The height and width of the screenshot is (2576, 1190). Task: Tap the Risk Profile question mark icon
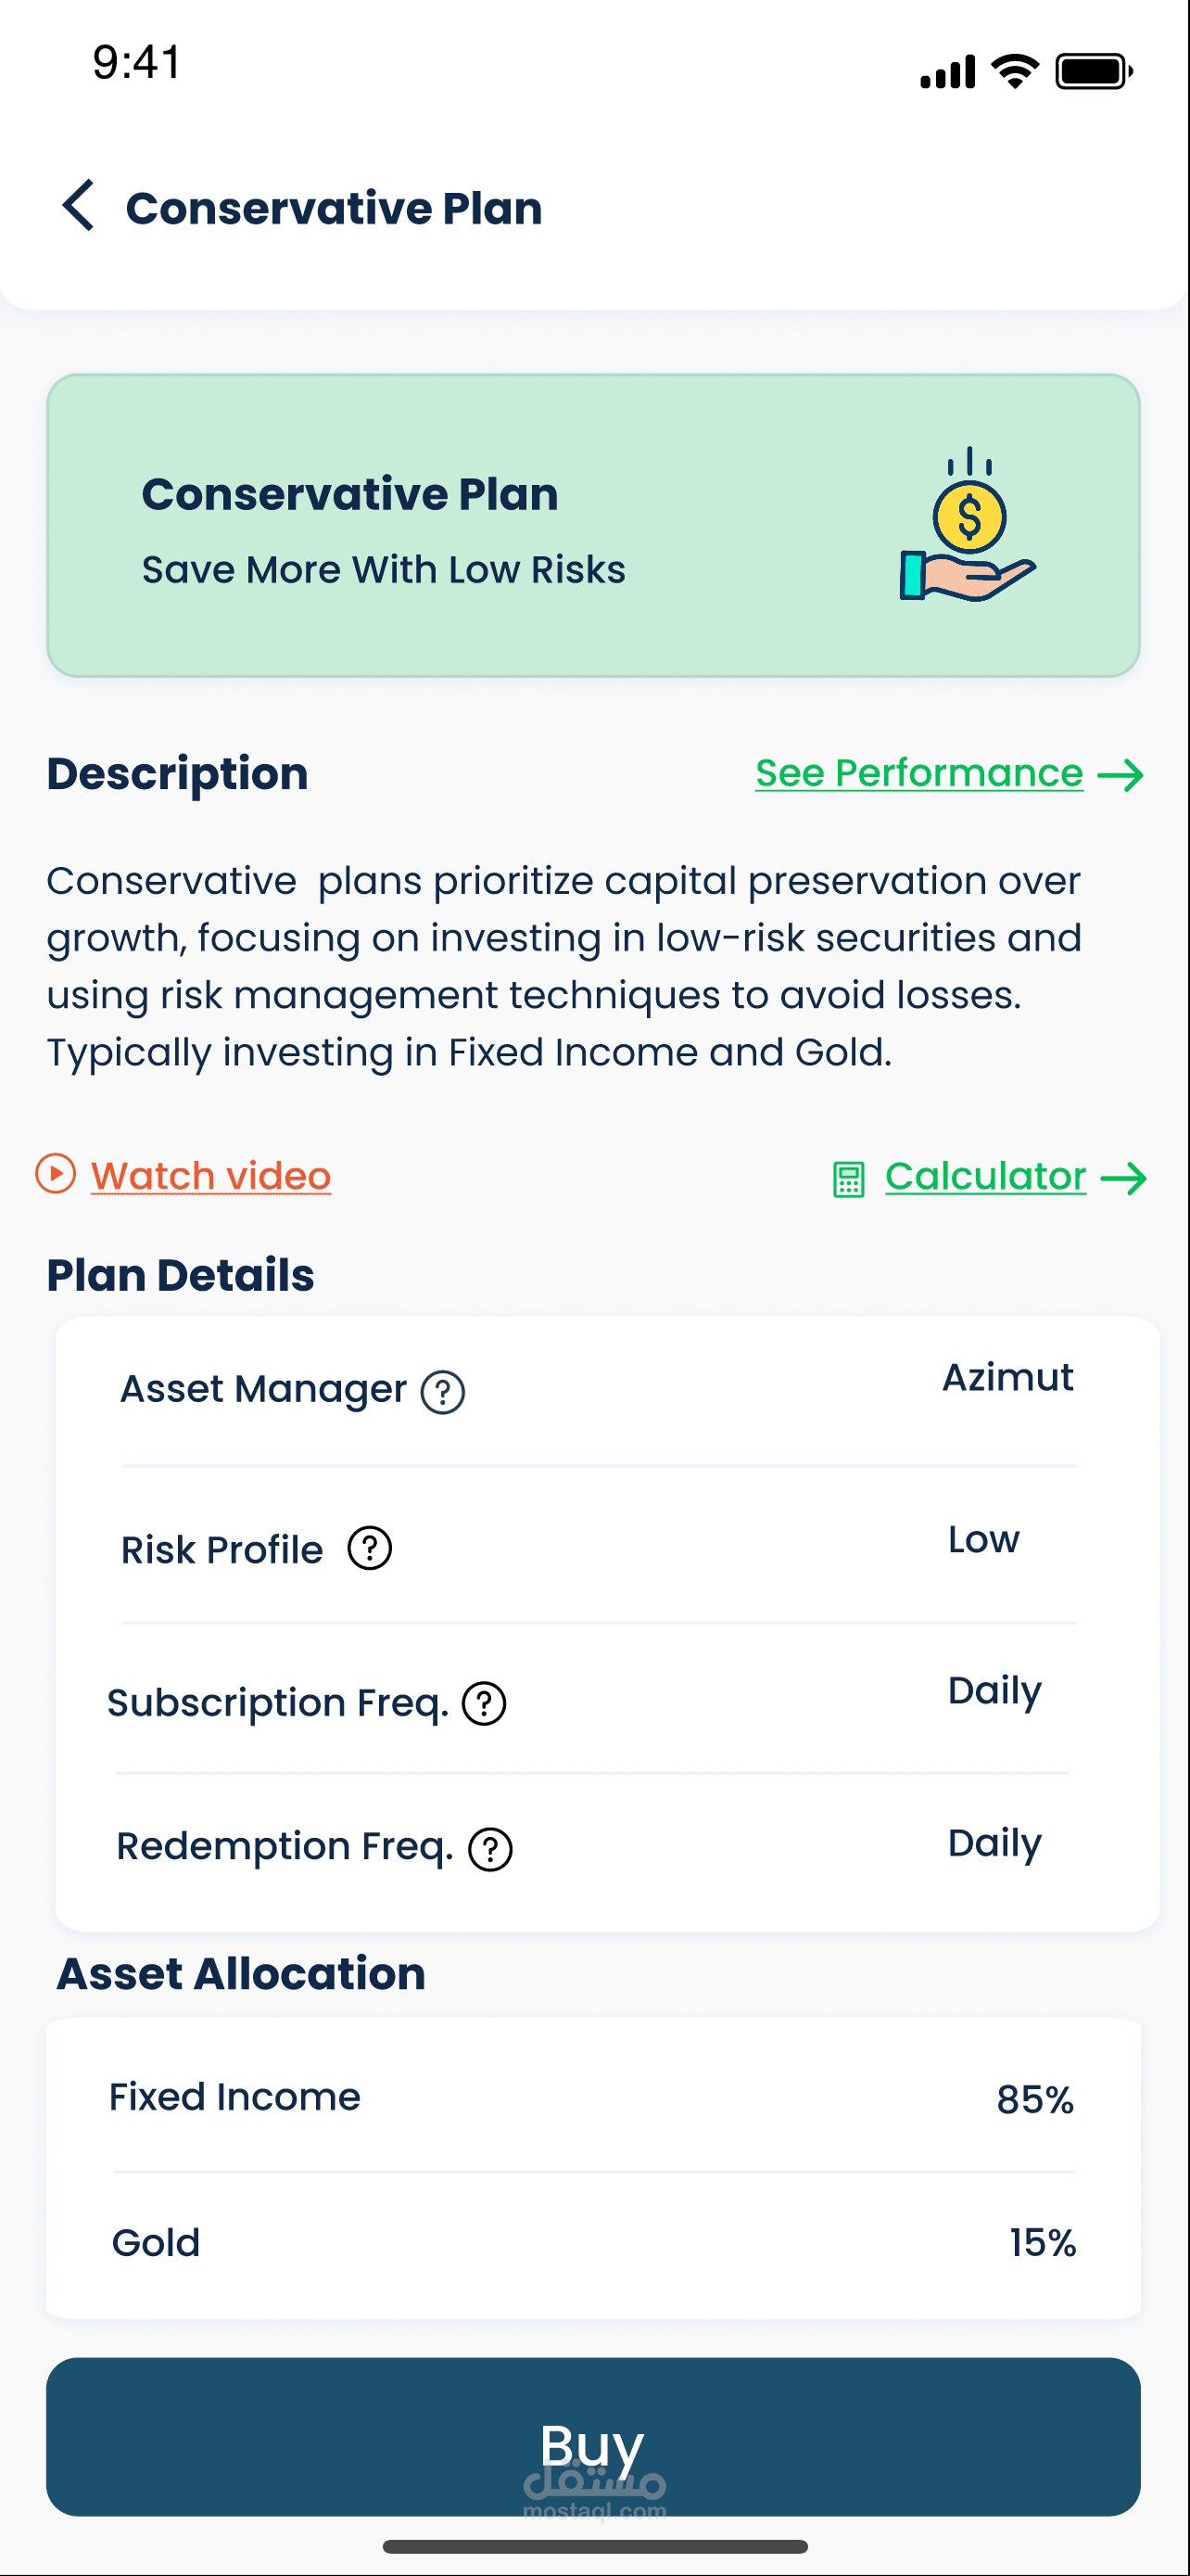coord(370,1549)
